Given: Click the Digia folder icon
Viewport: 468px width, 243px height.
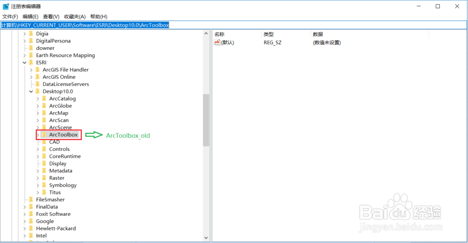Looking at the screenshot, I should pyautogui.click(x=31, y=33).
